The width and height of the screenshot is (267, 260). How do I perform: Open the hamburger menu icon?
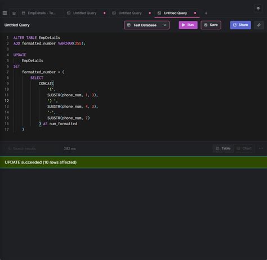click(5, 13)
